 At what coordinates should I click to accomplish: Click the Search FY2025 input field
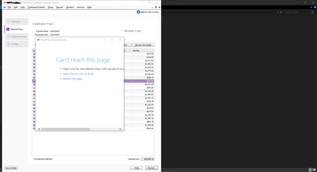(x=297, y=12)
